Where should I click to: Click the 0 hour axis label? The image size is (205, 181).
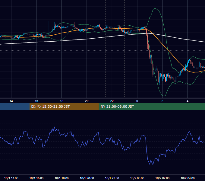tap(137, 101)
